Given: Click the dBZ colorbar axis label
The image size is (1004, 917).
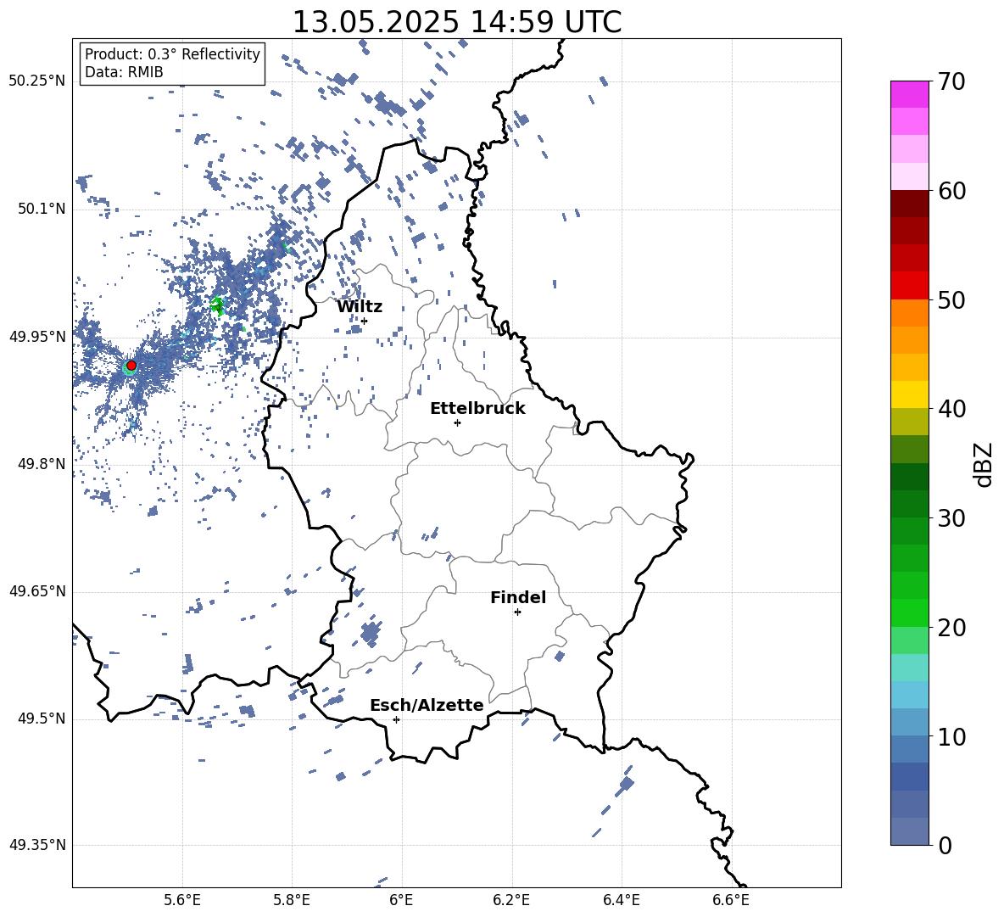Looking at the screenshot, I should pos(984,464).
